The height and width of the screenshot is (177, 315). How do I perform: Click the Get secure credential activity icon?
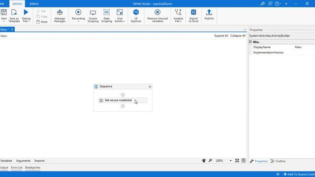101,100
